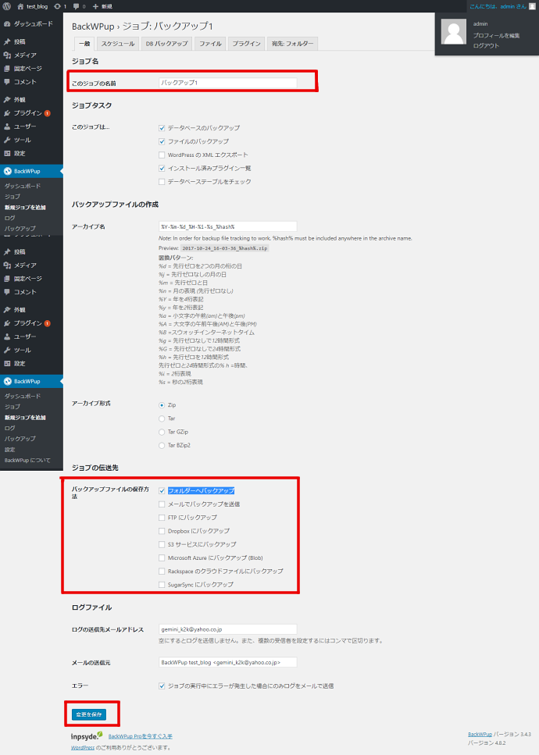Open the updates icon in admin bar
This screenshot has height=755, width=539.
pos(57,5)
